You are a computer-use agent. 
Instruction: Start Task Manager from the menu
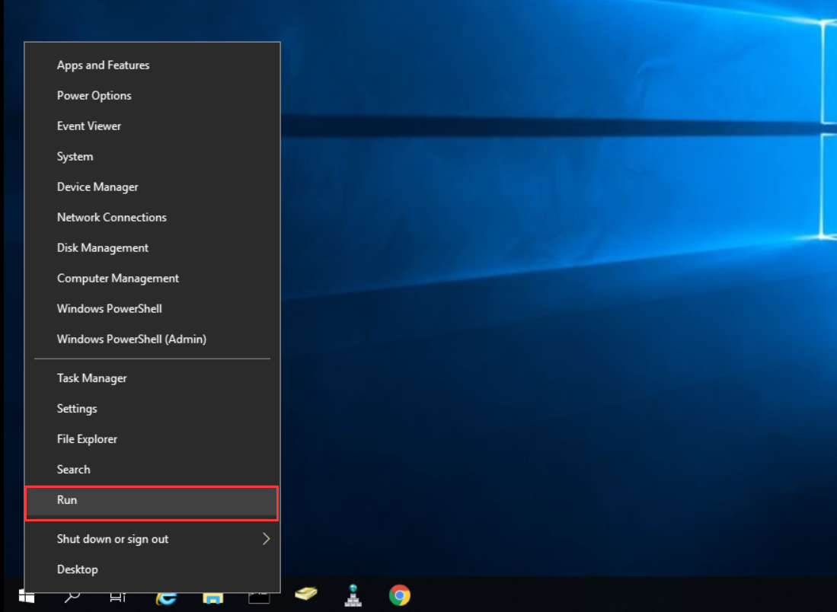pos(91,378)
